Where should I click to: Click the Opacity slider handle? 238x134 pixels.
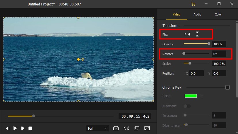[209, 44]
